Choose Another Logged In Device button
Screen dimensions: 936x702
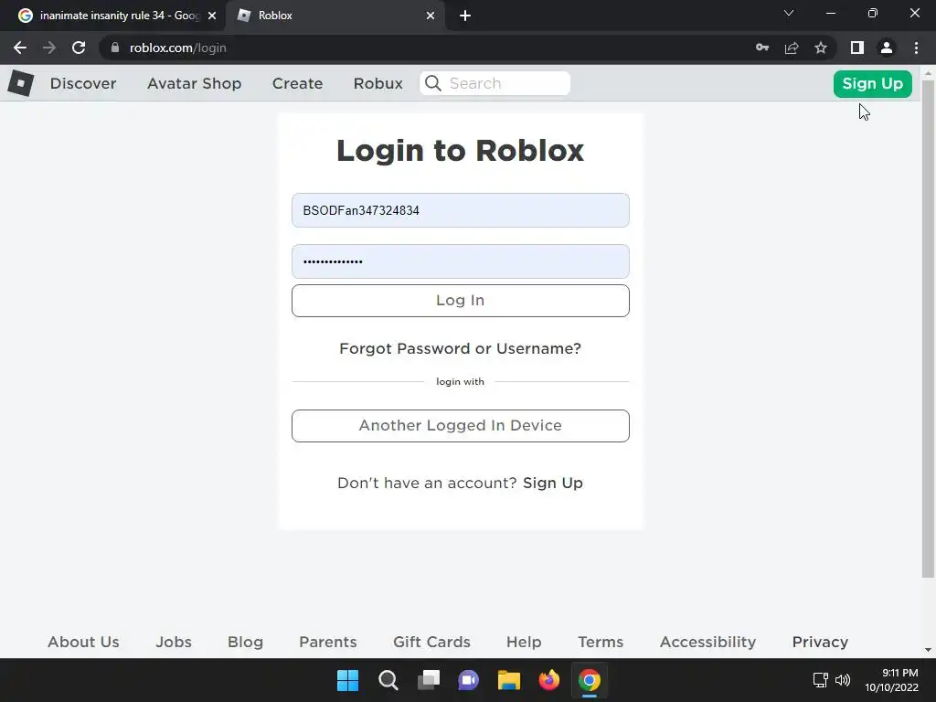click(461, 426)
